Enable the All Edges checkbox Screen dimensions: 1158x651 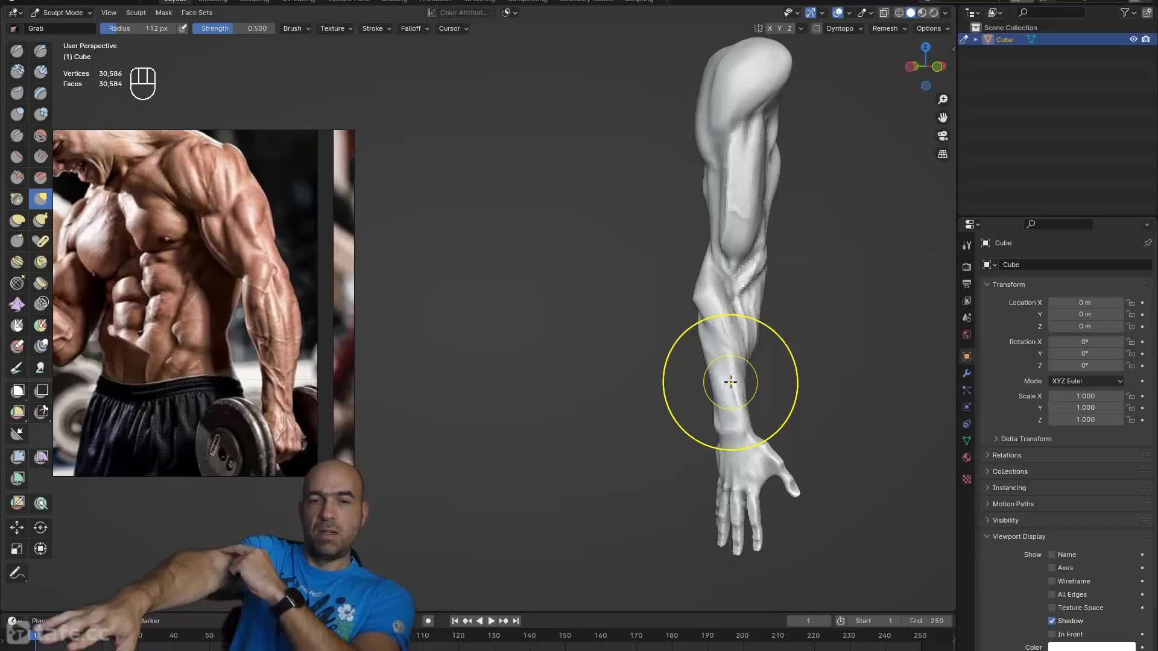tap(1052, 594)
